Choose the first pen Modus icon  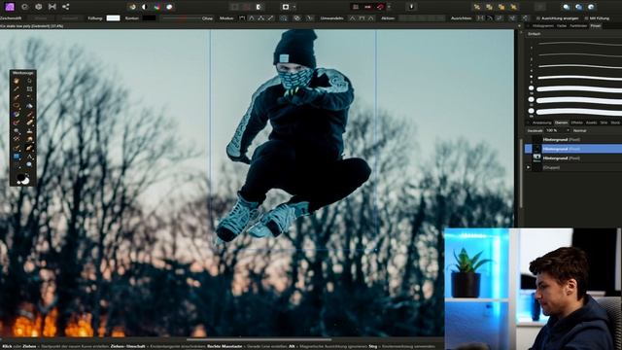(x=242, y=18)
